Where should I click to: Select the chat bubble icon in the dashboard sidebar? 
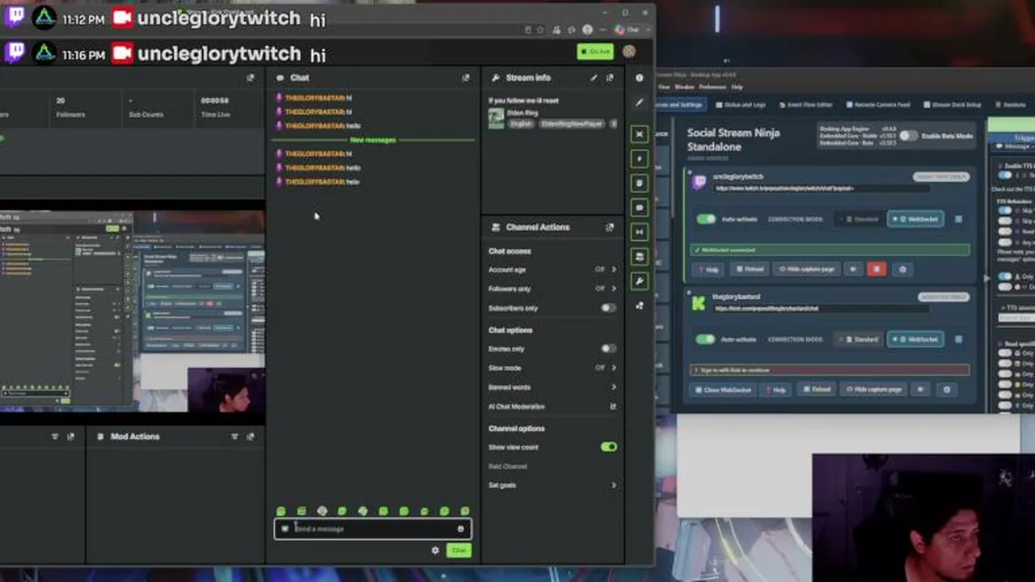coord(640,208)
